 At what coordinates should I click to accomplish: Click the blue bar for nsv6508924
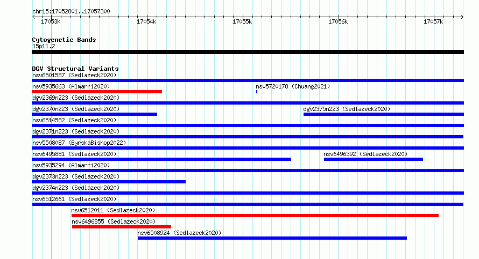pos(272,238)
